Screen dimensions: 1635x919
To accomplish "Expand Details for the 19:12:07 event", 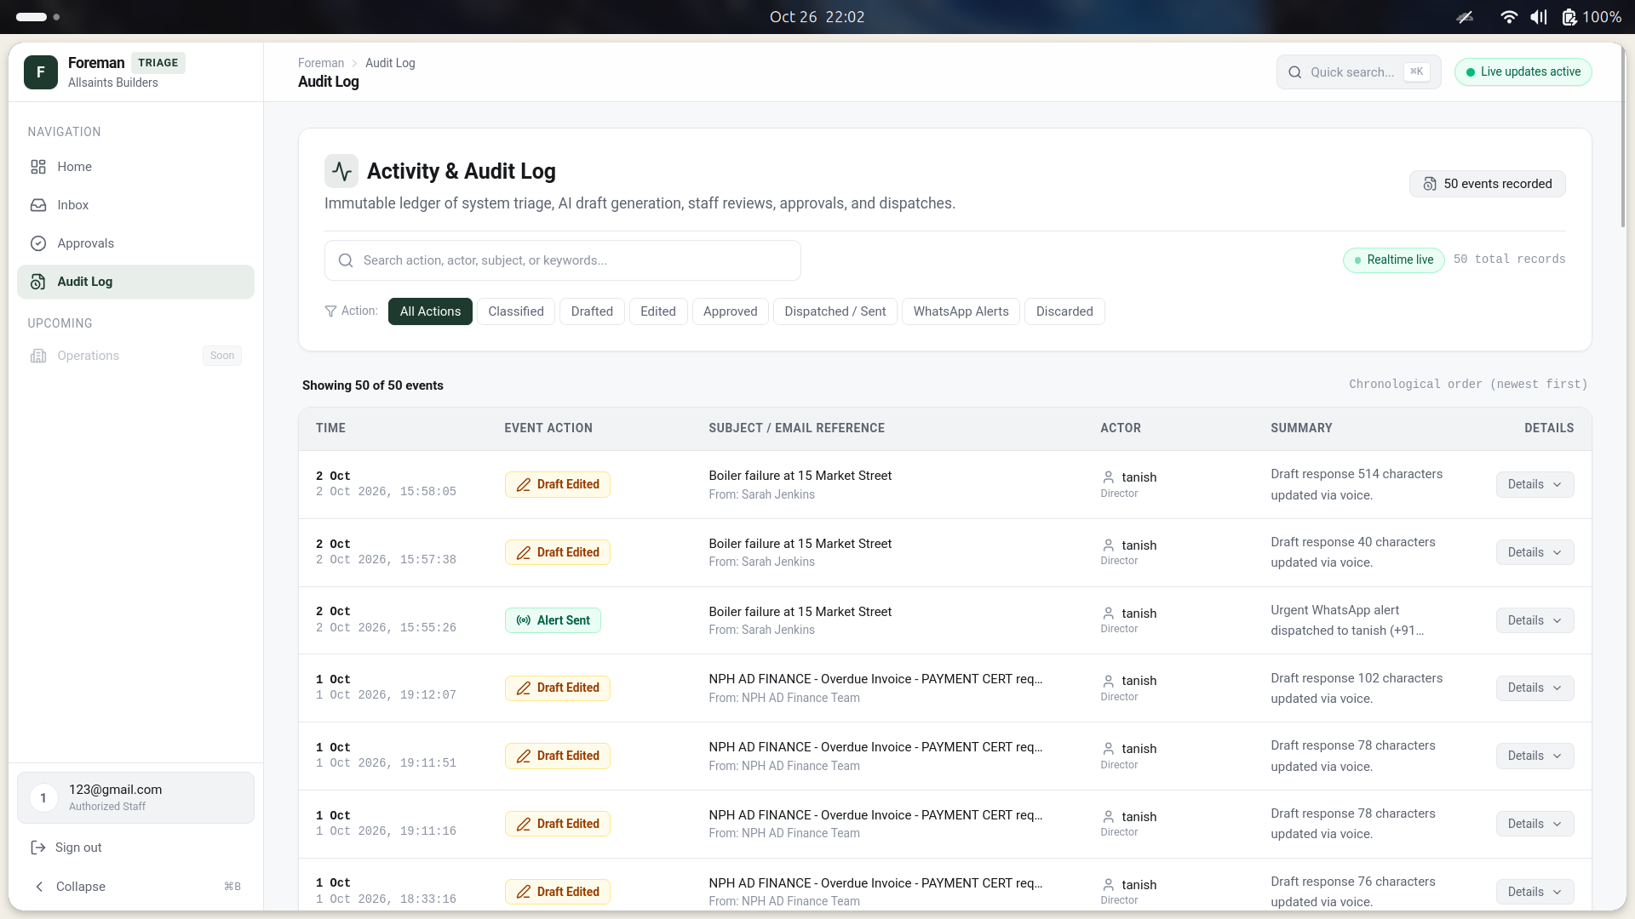I will (1535, 688).
